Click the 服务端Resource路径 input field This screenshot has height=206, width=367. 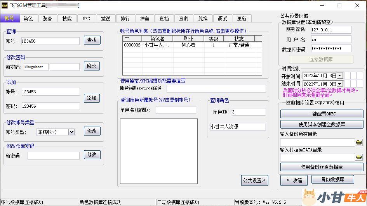click(216, 89)
